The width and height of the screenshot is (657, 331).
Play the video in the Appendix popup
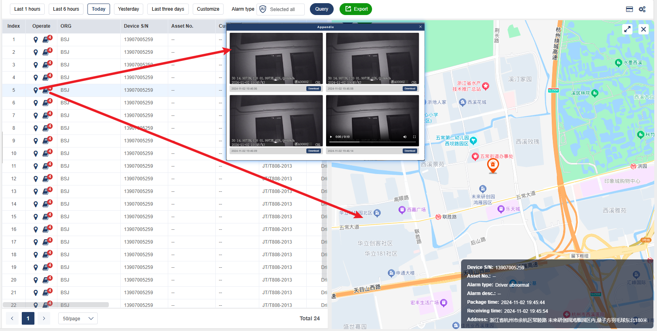coord(331,137)
